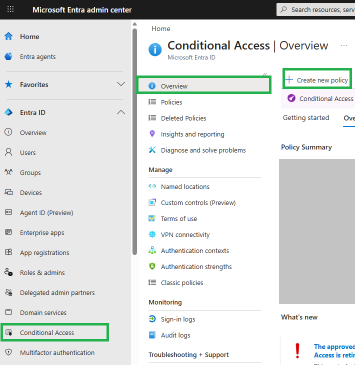Click the Roles & admins icon
Viewport: 355px width, 365px height.
pyautogui.click(x=8, y=272)
